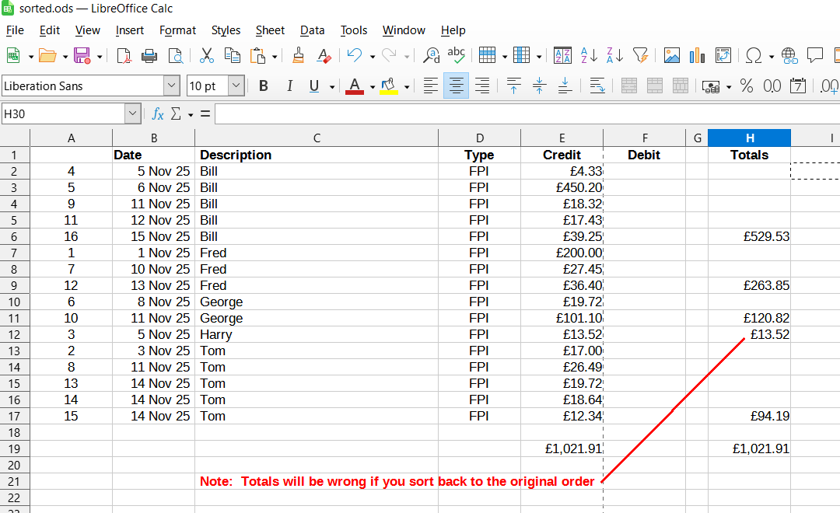
Task: Select column H header
Action: [750, 138]
